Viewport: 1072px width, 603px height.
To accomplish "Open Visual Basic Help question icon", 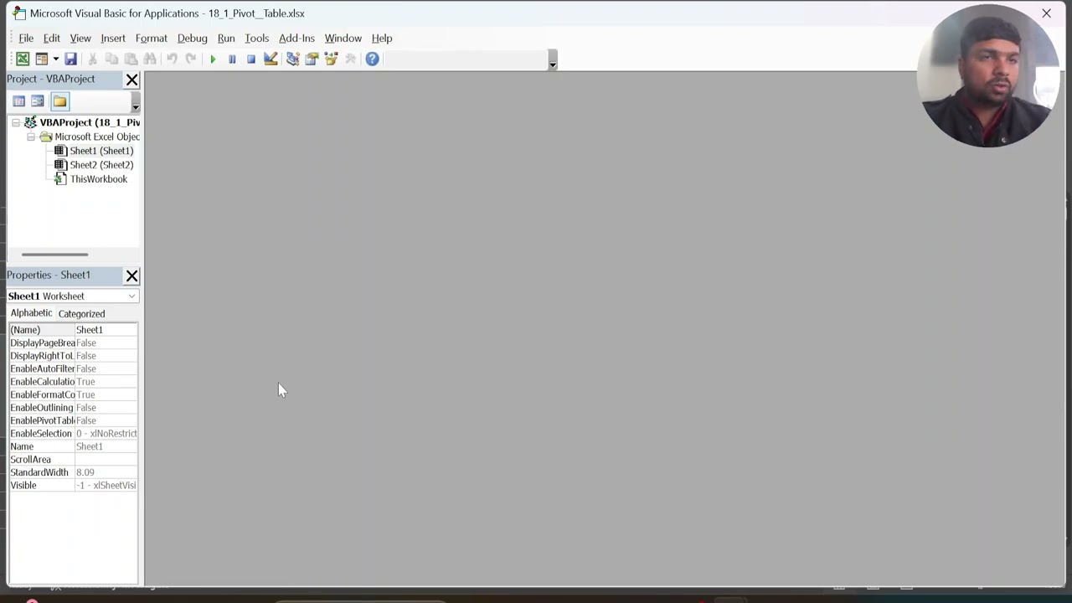I will [x=372, y=59].
